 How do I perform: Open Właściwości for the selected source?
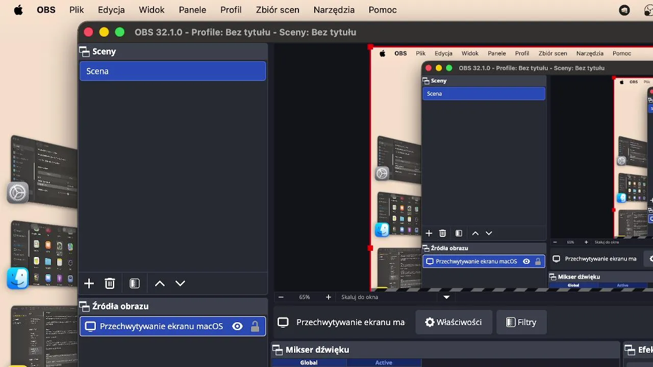point(454,322)
